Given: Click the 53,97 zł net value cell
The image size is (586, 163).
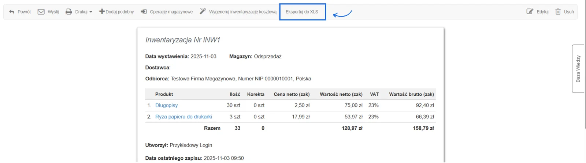Looking at the screenshot, I should [x=353, y=117].
